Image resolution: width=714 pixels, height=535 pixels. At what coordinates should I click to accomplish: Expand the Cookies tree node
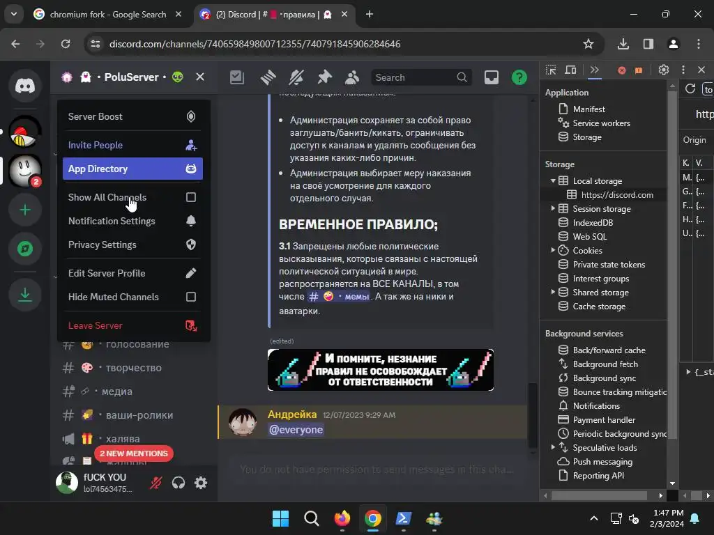[553, 250]
